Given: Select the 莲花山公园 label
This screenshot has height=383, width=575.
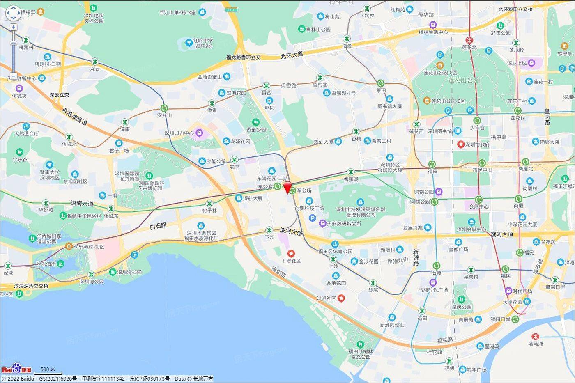Looking at the screenshot, I should pos(463,80).
